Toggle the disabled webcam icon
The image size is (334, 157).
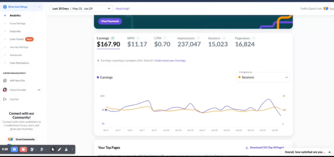(32, 150)
